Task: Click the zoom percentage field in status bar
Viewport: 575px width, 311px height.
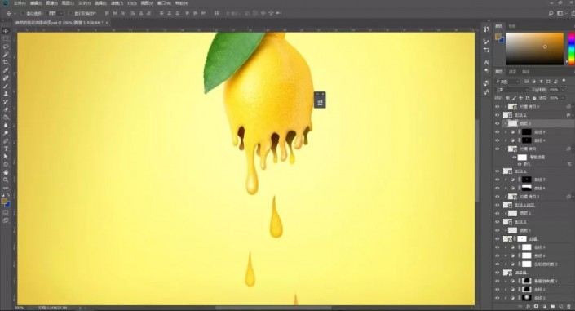Action: pos(20,308)
